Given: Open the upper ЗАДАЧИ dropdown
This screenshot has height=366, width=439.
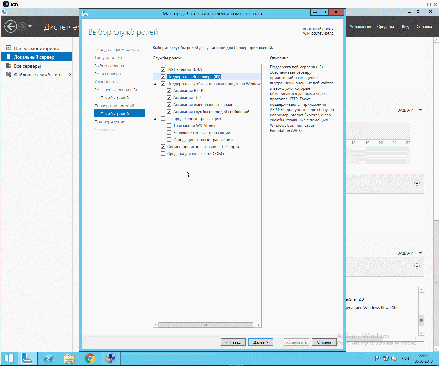Looking at the screenshot, I should [409, 110].
